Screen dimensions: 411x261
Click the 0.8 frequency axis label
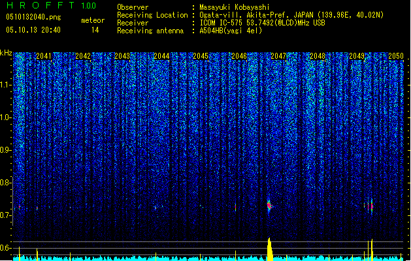click(6, 183)
